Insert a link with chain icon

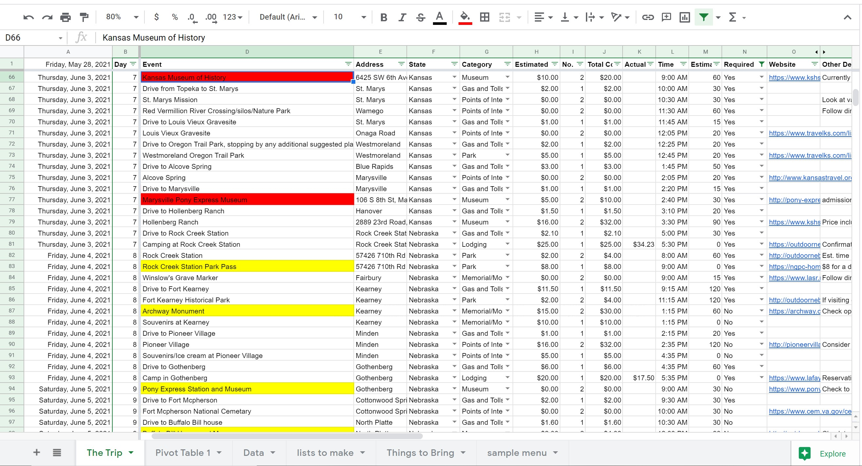[x=647, y=17]
